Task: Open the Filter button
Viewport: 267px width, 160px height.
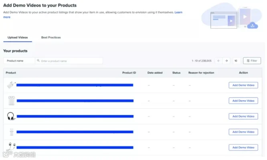Action: [252, 61]
